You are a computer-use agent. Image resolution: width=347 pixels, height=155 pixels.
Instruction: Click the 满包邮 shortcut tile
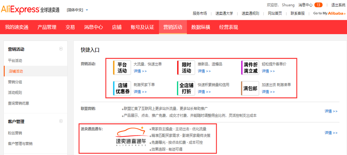click(x=250, y=88)
